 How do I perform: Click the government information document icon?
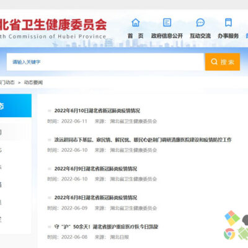[167, 22]
